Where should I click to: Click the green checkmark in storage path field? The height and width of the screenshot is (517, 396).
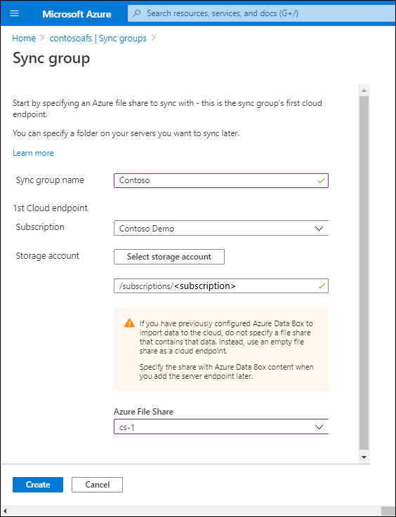(x=322, y=286)
